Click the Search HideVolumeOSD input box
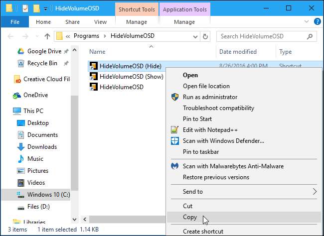Viewport: 324px width, 236px height. click(267, 36)
